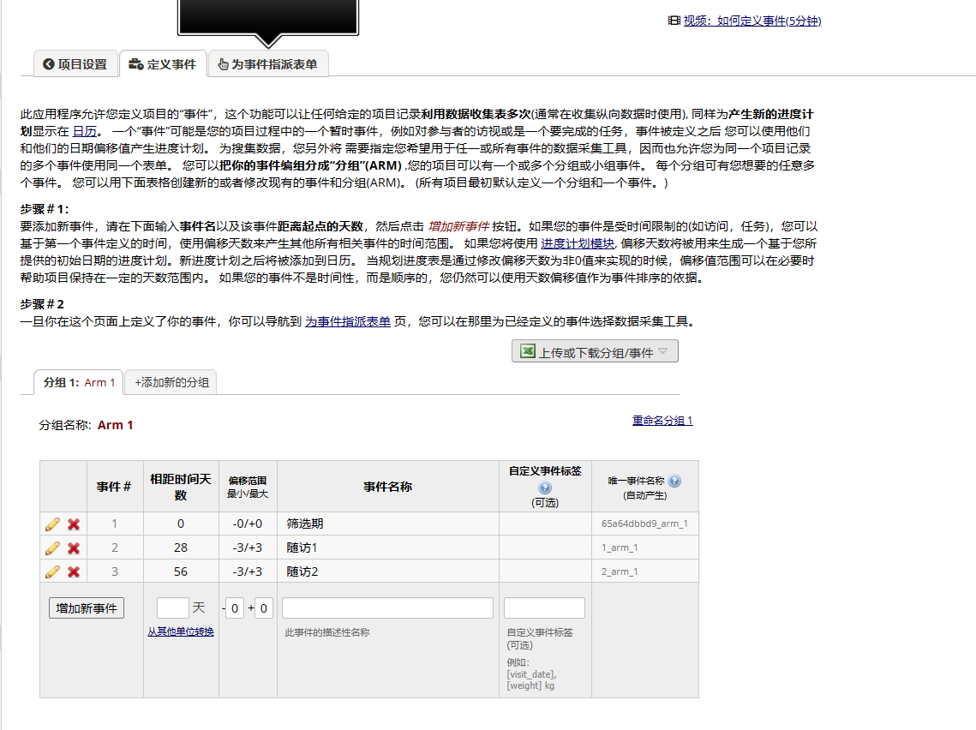Click the days input field for a new event
976x730 pixels.
pyautogui.click(x=171, y=607)
